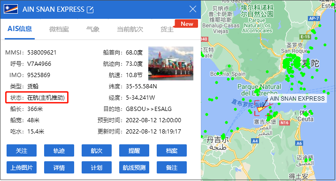Viewport: 336px width, 181px height.
Task: Click the AIN SNAN EXPRESS map label
Action: [x=297, y=99]
